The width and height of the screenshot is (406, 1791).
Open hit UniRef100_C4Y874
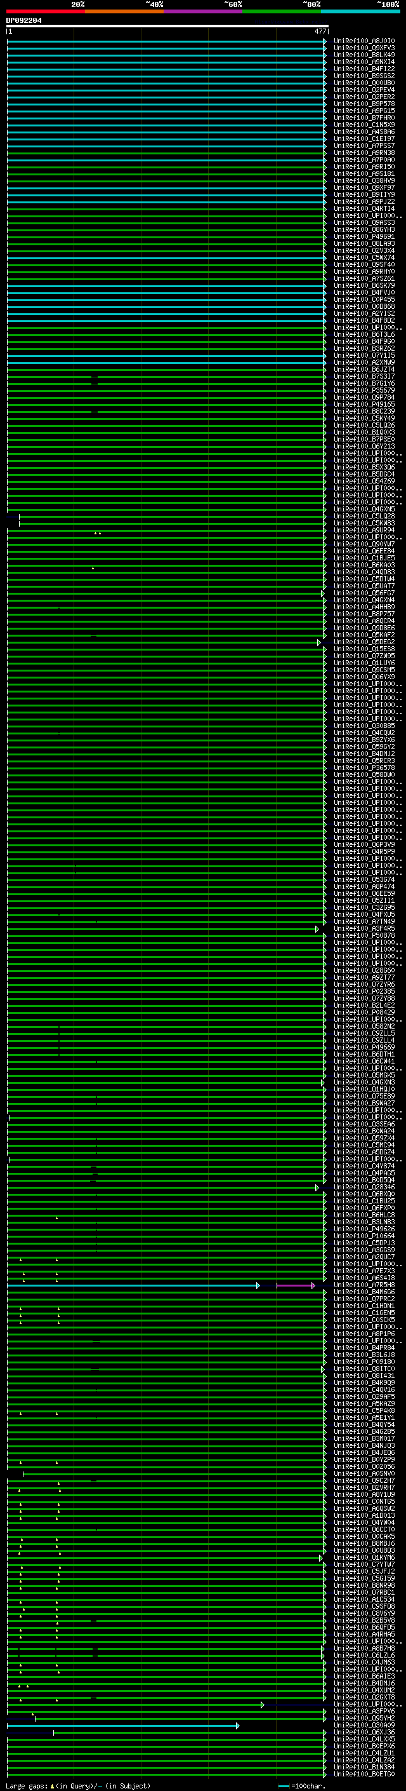[364, 1166]
